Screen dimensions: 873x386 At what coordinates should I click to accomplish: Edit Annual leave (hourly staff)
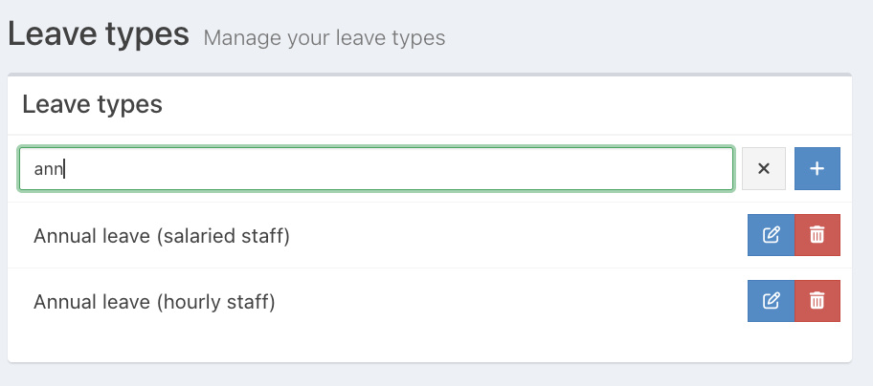click(771, 301)
